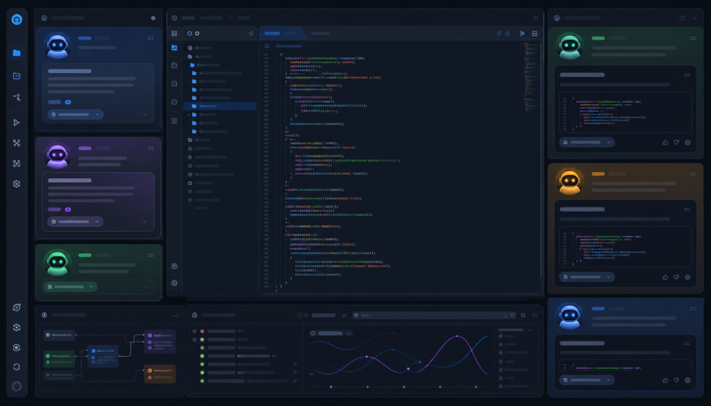
Task: Open the dropdown pill under orange robot's code
Action: (x=587, y=277)
